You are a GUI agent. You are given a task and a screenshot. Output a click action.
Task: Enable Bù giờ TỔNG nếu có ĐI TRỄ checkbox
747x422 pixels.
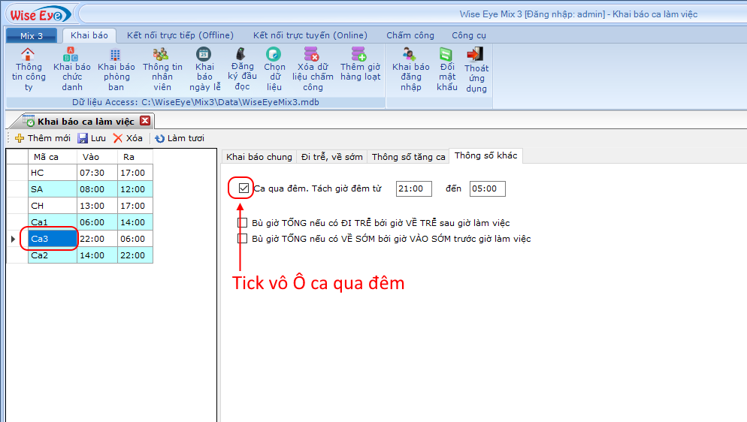(x=243, y=223)
